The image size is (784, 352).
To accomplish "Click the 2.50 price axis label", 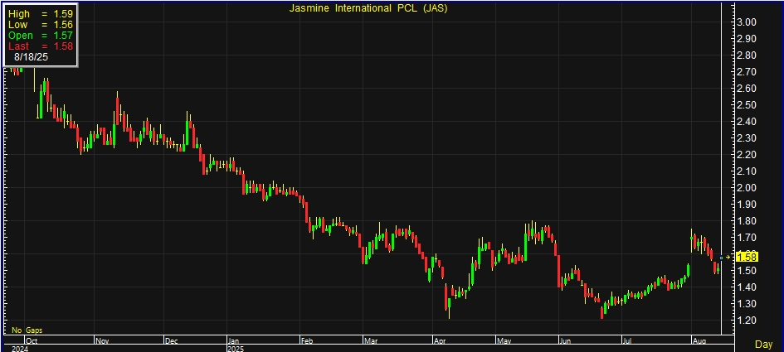I will coord(746,105).
